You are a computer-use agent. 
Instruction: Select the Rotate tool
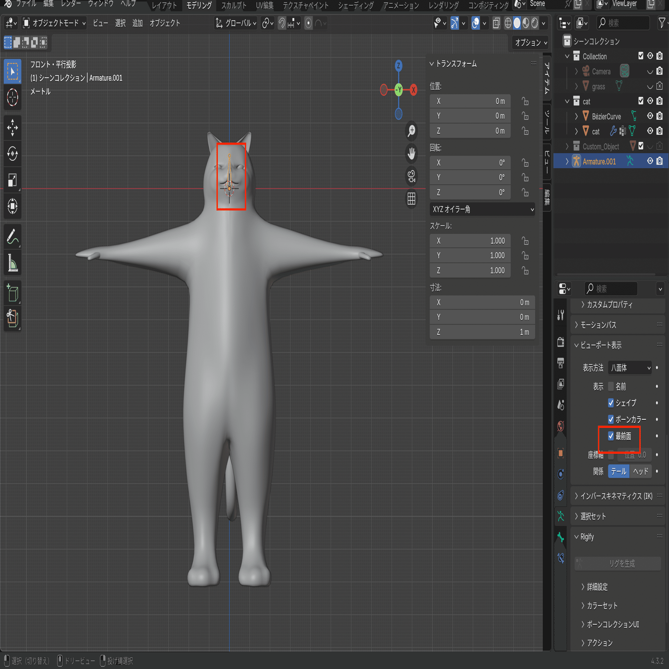click(x=12, y=154)
